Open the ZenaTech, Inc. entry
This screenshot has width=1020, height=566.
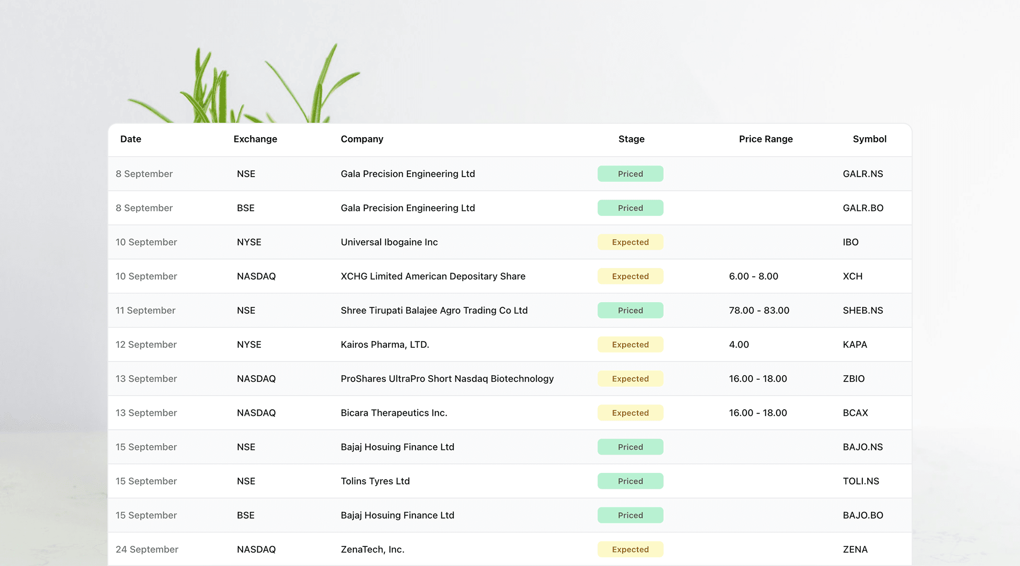point(372,549)
